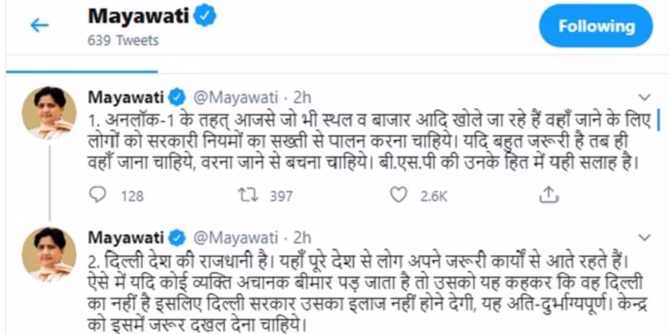
Task: Open the Mayawati author name on the first tweet
Action: [126, 97]
